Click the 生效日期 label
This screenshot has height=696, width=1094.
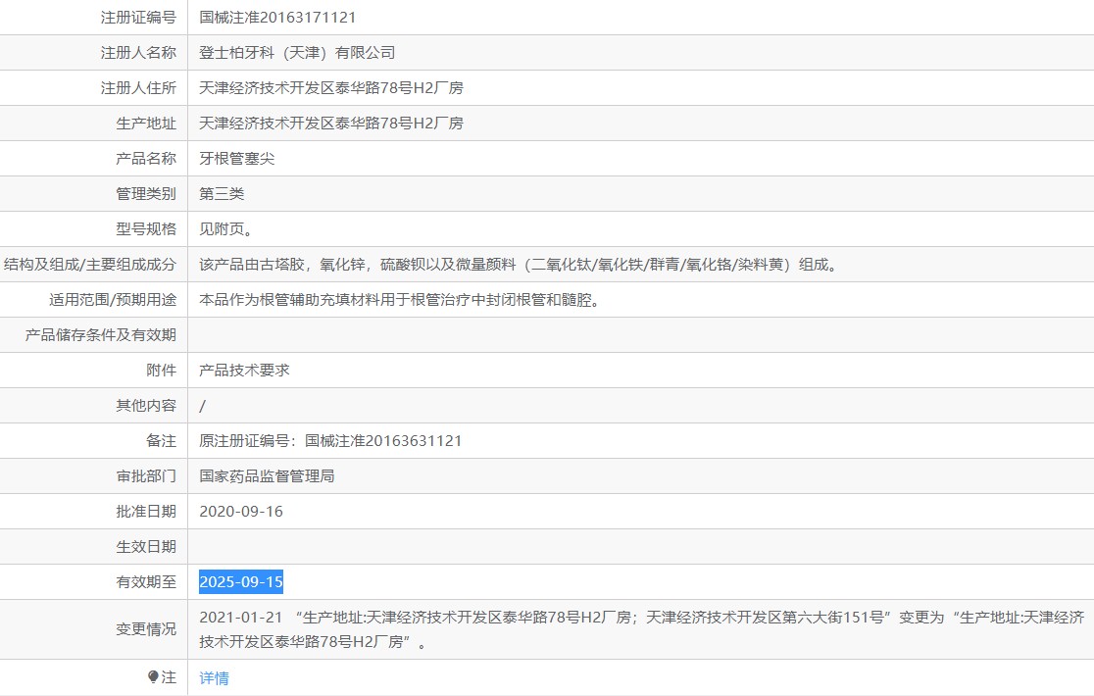pos(146,547)
